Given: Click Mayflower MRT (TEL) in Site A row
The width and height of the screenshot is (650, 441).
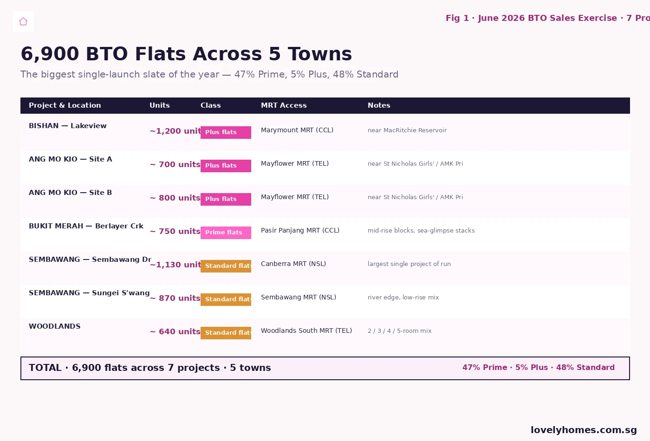Looking at the screenshot, I should point(295,164).
